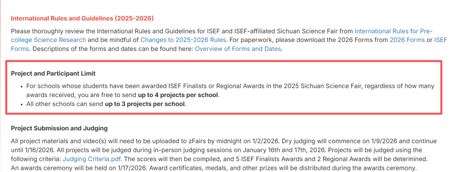The height and width of the screenshot is (172, 450).
Task: Open the International Rules for Pre-college Science Research link
Action: click(393, 31)
